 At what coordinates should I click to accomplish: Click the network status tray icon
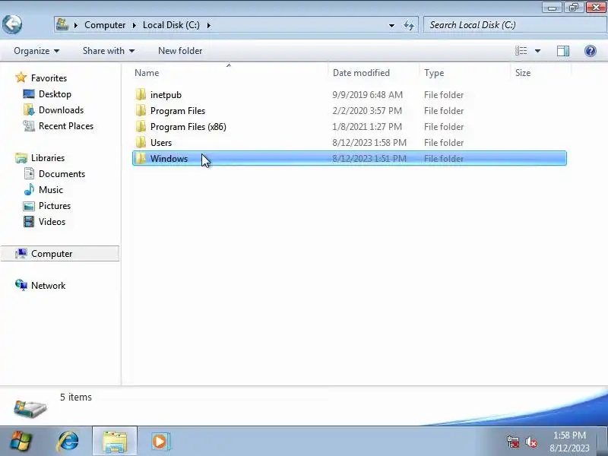(513, 442)
